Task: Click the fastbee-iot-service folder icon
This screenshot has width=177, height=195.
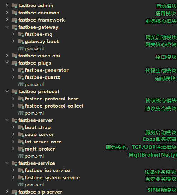Action: point(21,171)
